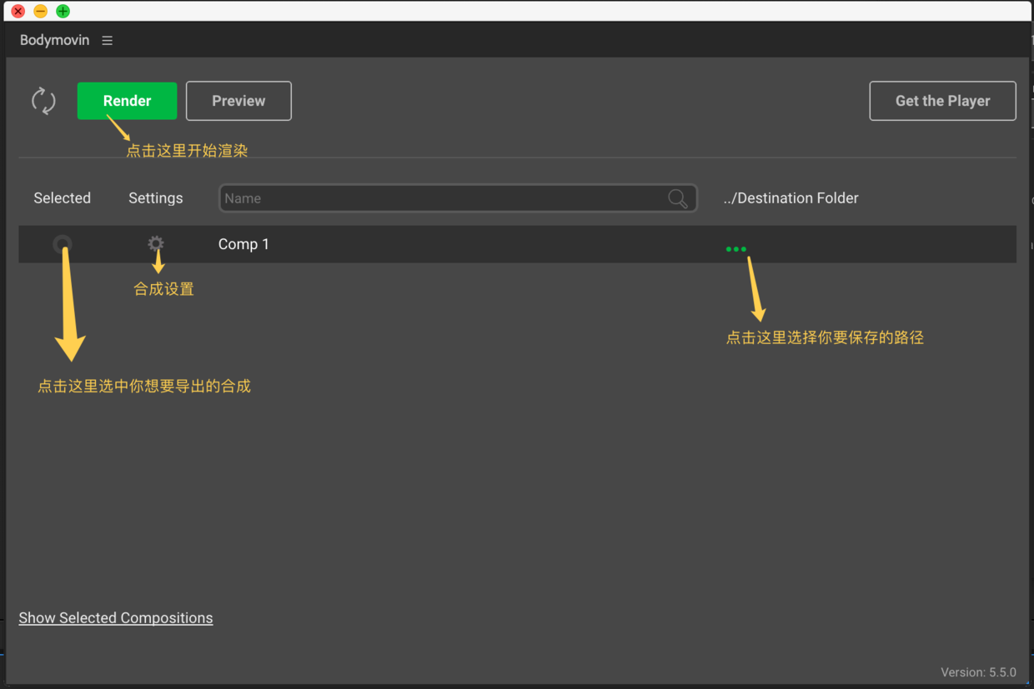Image resolution: width=1034 pixels, height=689 pixels.
Task: Click the refresh compositions icon
Action: [43, 101]
